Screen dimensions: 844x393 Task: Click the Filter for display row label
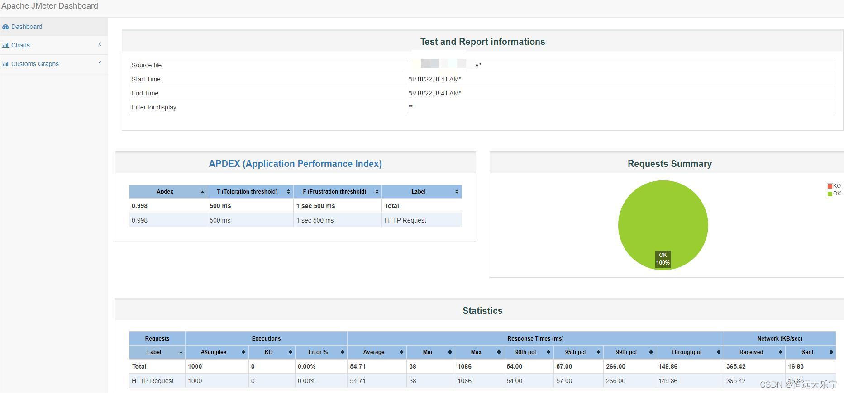click(154, 107)
